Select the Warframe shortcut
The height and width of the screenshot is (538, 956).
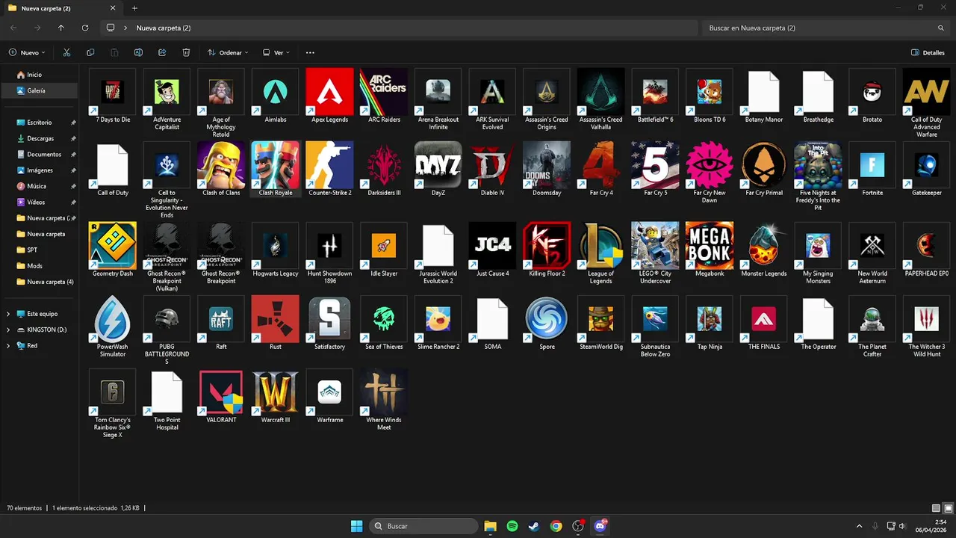[329, 397]
